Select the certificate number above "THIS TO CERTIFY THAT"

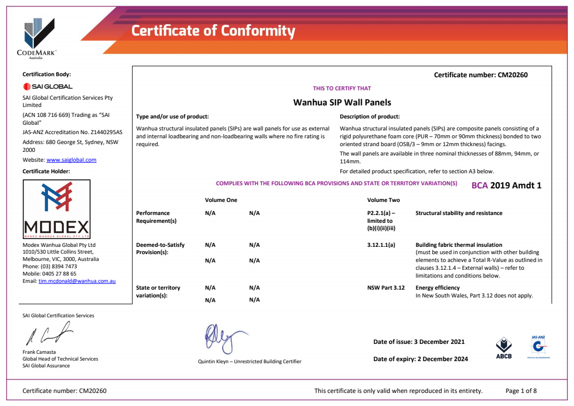[x=481, y=75]
